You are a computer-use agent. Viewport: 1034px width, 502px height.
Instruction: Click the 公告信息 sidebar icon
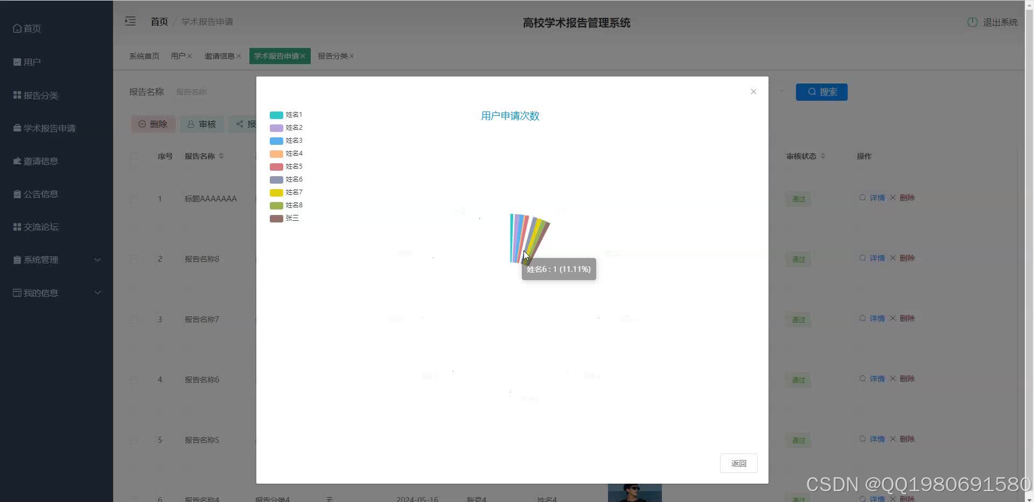tap(17, 193)
